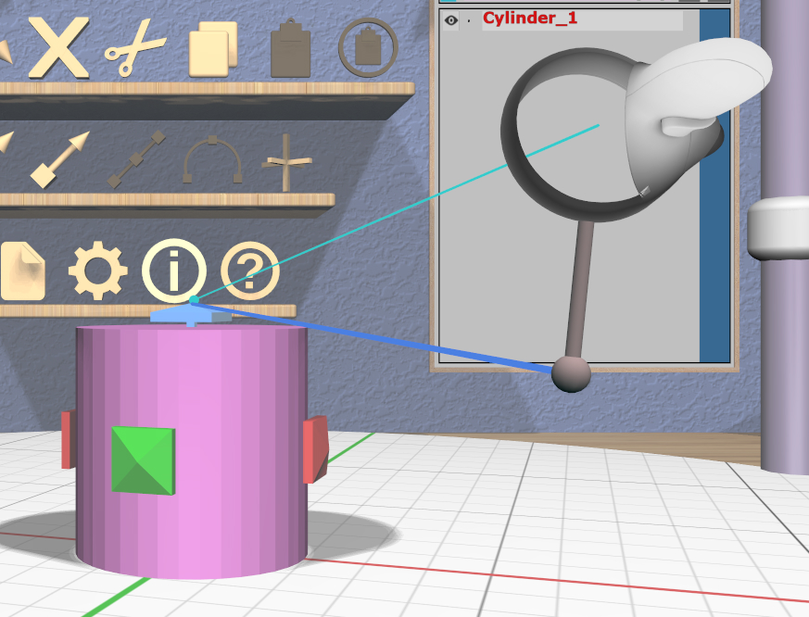Select the three-point line tool
Image resolution: width=809 pixels, height=617 pixels.
point(136,158)
